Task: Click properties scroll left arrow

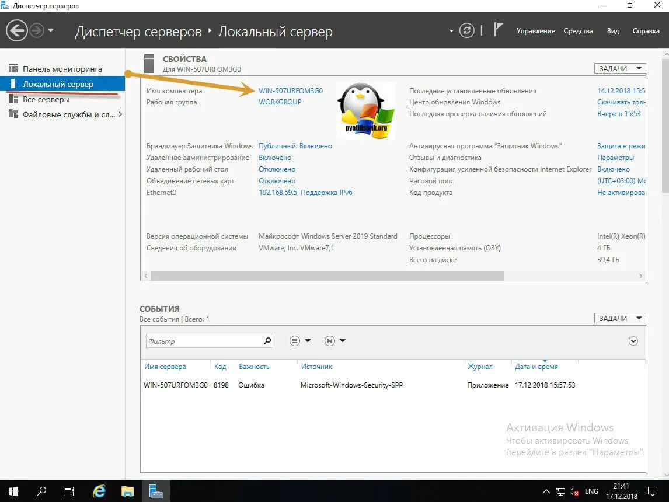Action: coord(146,276)
